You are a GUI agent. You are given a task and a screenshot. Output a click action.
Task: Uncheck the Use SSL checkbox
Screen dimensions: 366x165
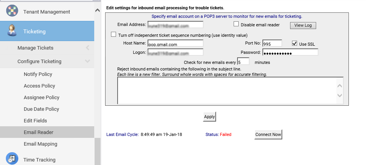[x=295, y=43]
